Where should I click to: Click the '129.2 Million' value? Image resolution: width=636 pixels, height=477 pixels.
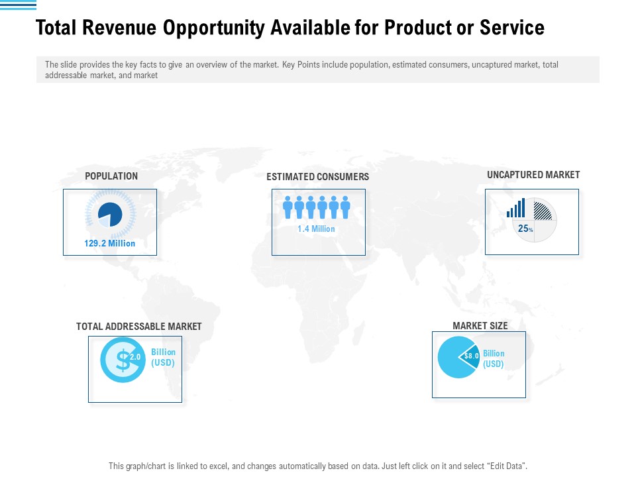pos(109,243)
